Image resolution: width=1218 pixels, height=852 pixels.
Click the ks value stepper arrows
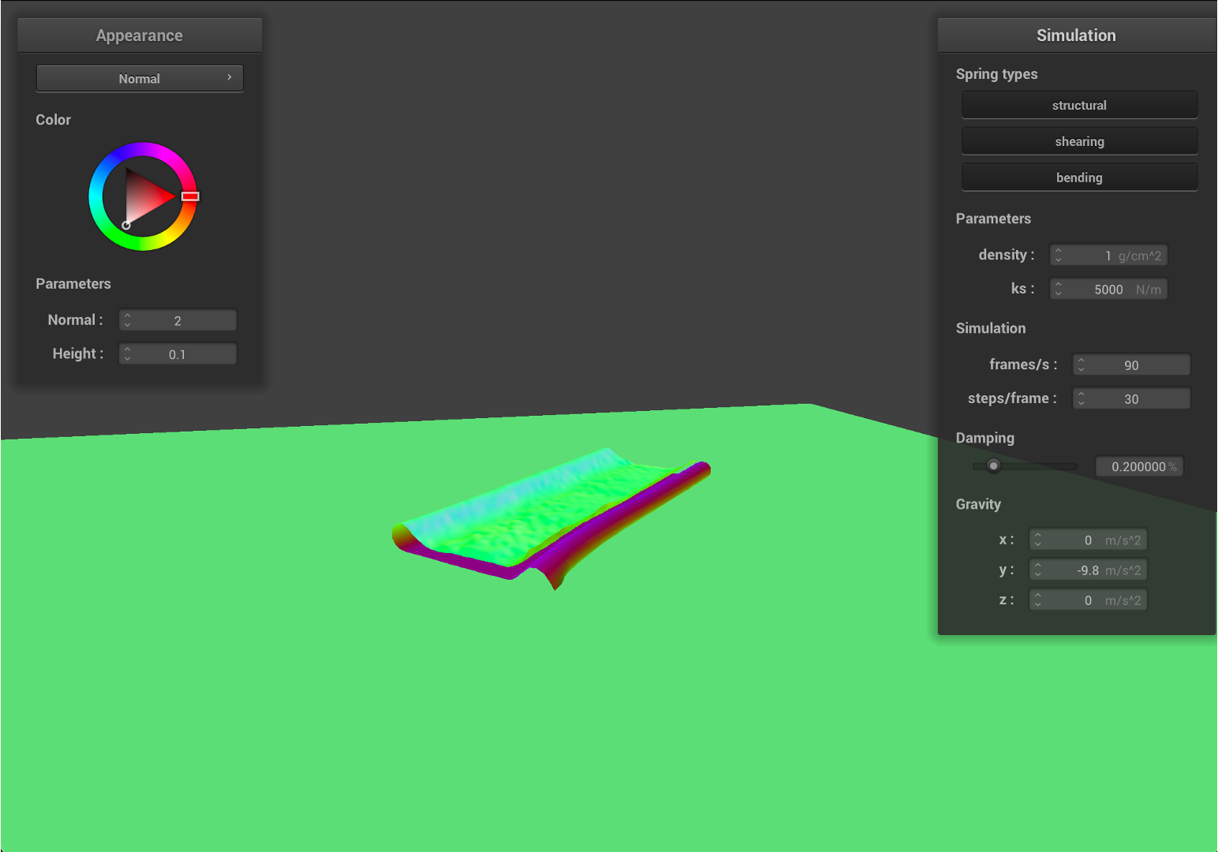[x=1059, y=289]
